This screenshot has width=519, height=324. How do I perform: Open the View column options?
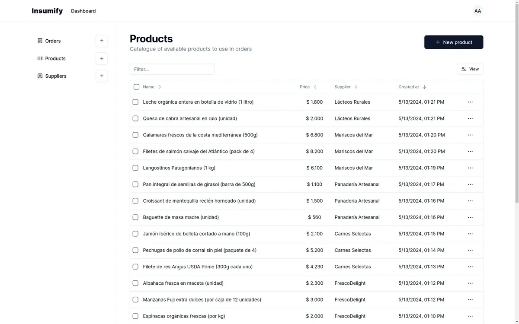[x=470, y=69]
